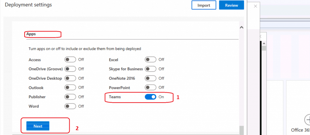The width and height of the screenshot is (310, 135).
Task: Click the Skype for Business label
Action: 126,69
